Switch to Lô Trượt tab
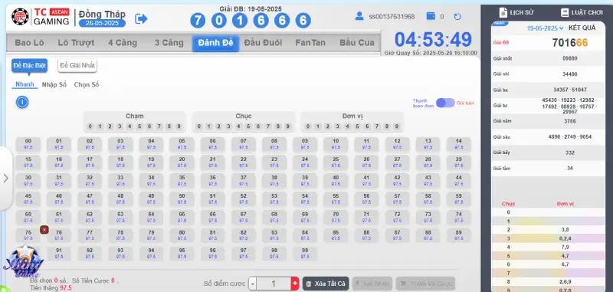Image resolution: width=613 pixels, height=292 pixels. (x=76, y=43)
